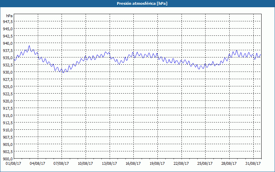
Task: Click the 935,0 y-axis label
Action: pos(8,57)
